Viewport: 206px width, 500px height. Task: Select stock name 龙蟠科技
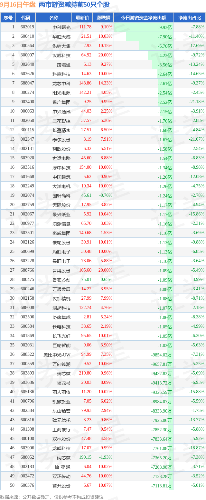pyautogui.click(x=61, y=448)
